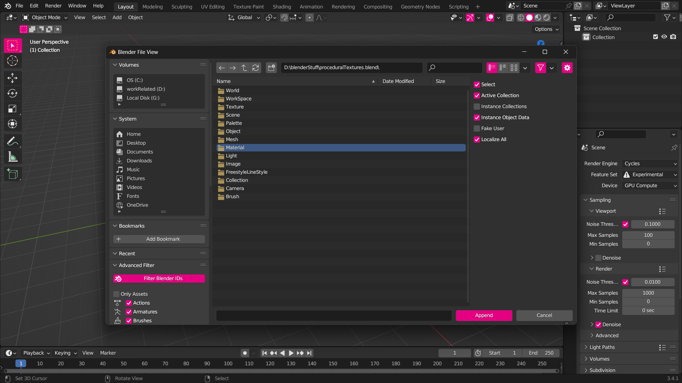This screenshot has width=682, height=383.
Task: Toggle the file filter funnel icon
Action: [540, 68]
